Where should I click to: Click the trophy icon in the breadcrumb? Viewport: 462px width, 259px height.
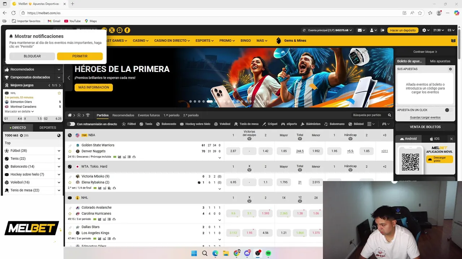pos(88,115)
